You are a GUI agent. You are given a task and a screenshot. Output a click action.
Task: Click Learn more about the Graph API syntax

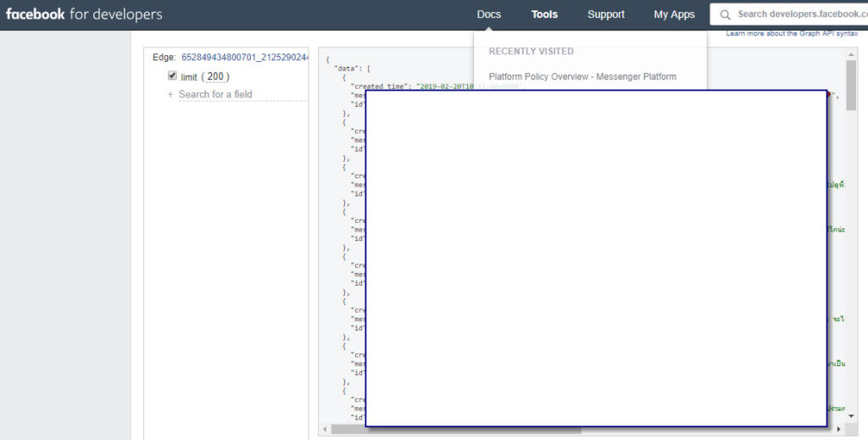coord(792,34)
